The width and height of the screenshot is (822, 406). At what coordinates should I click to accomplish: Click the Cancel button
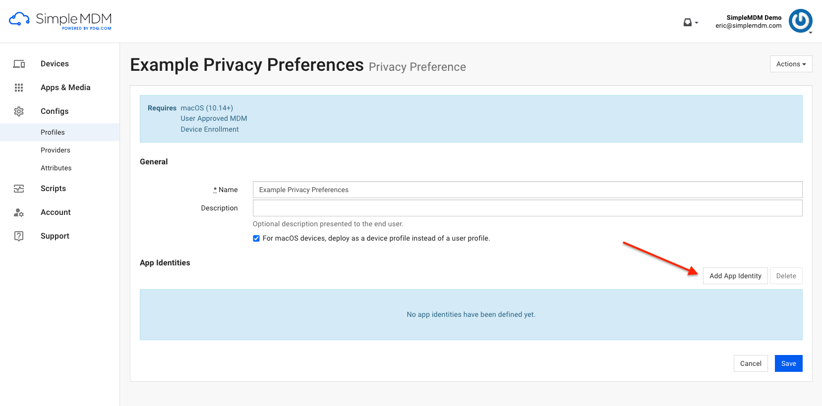coord(751,363)
